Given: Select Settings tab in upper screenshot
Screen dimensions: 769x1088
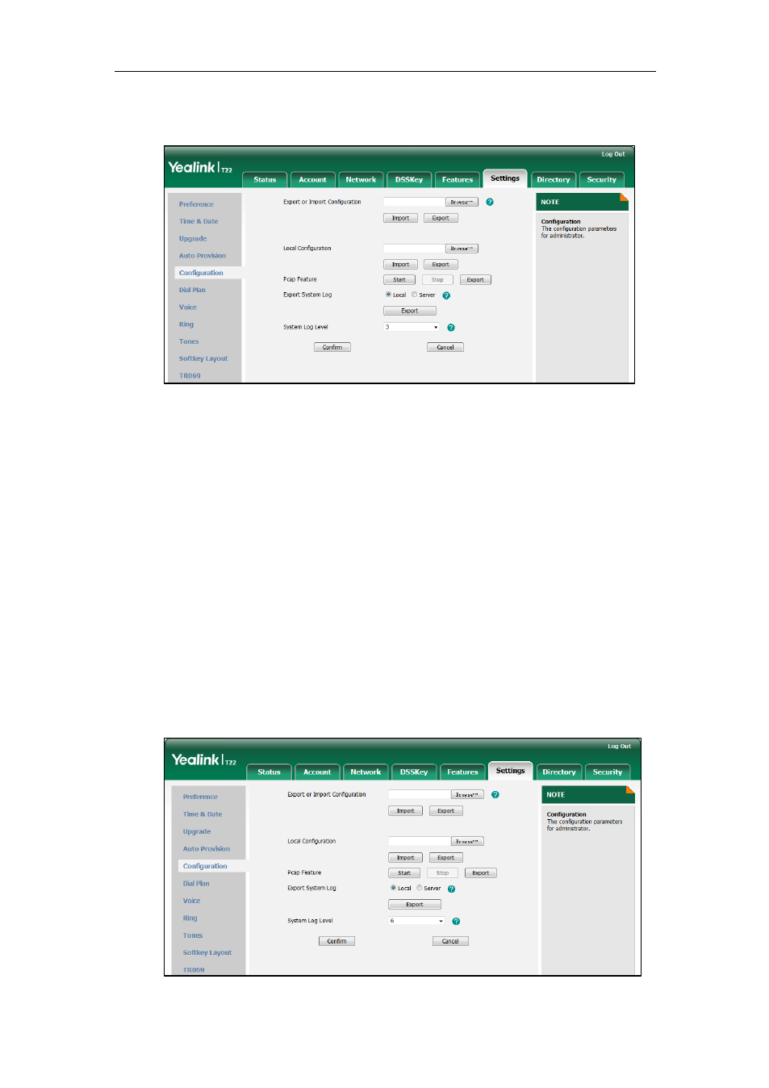Looking at the screenshot, I should (505, 178).
